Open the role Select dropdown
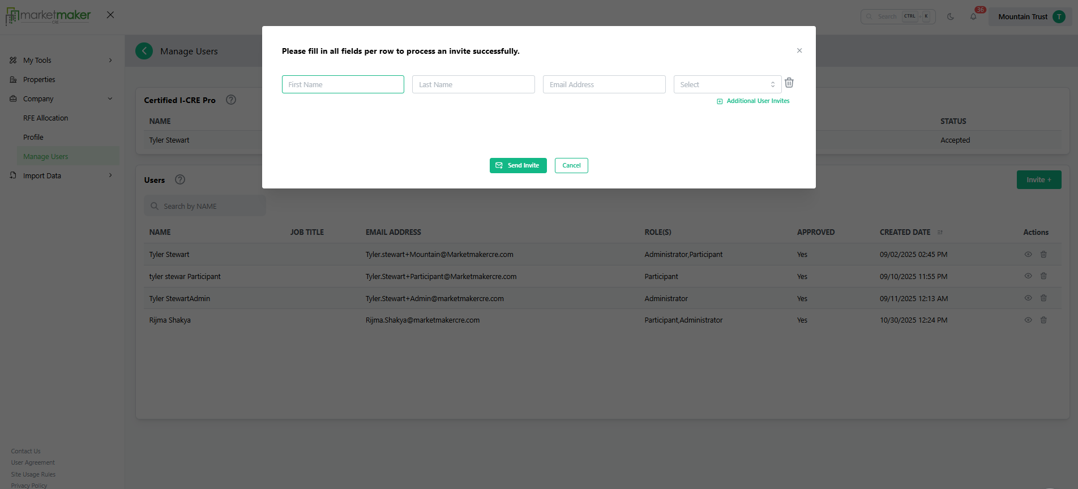Viewport: 1078px width, 489px height. pos(727,84)
